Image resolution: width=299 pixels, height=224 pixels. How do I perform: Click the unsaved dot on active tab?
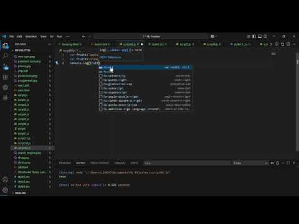coord(142,44)
